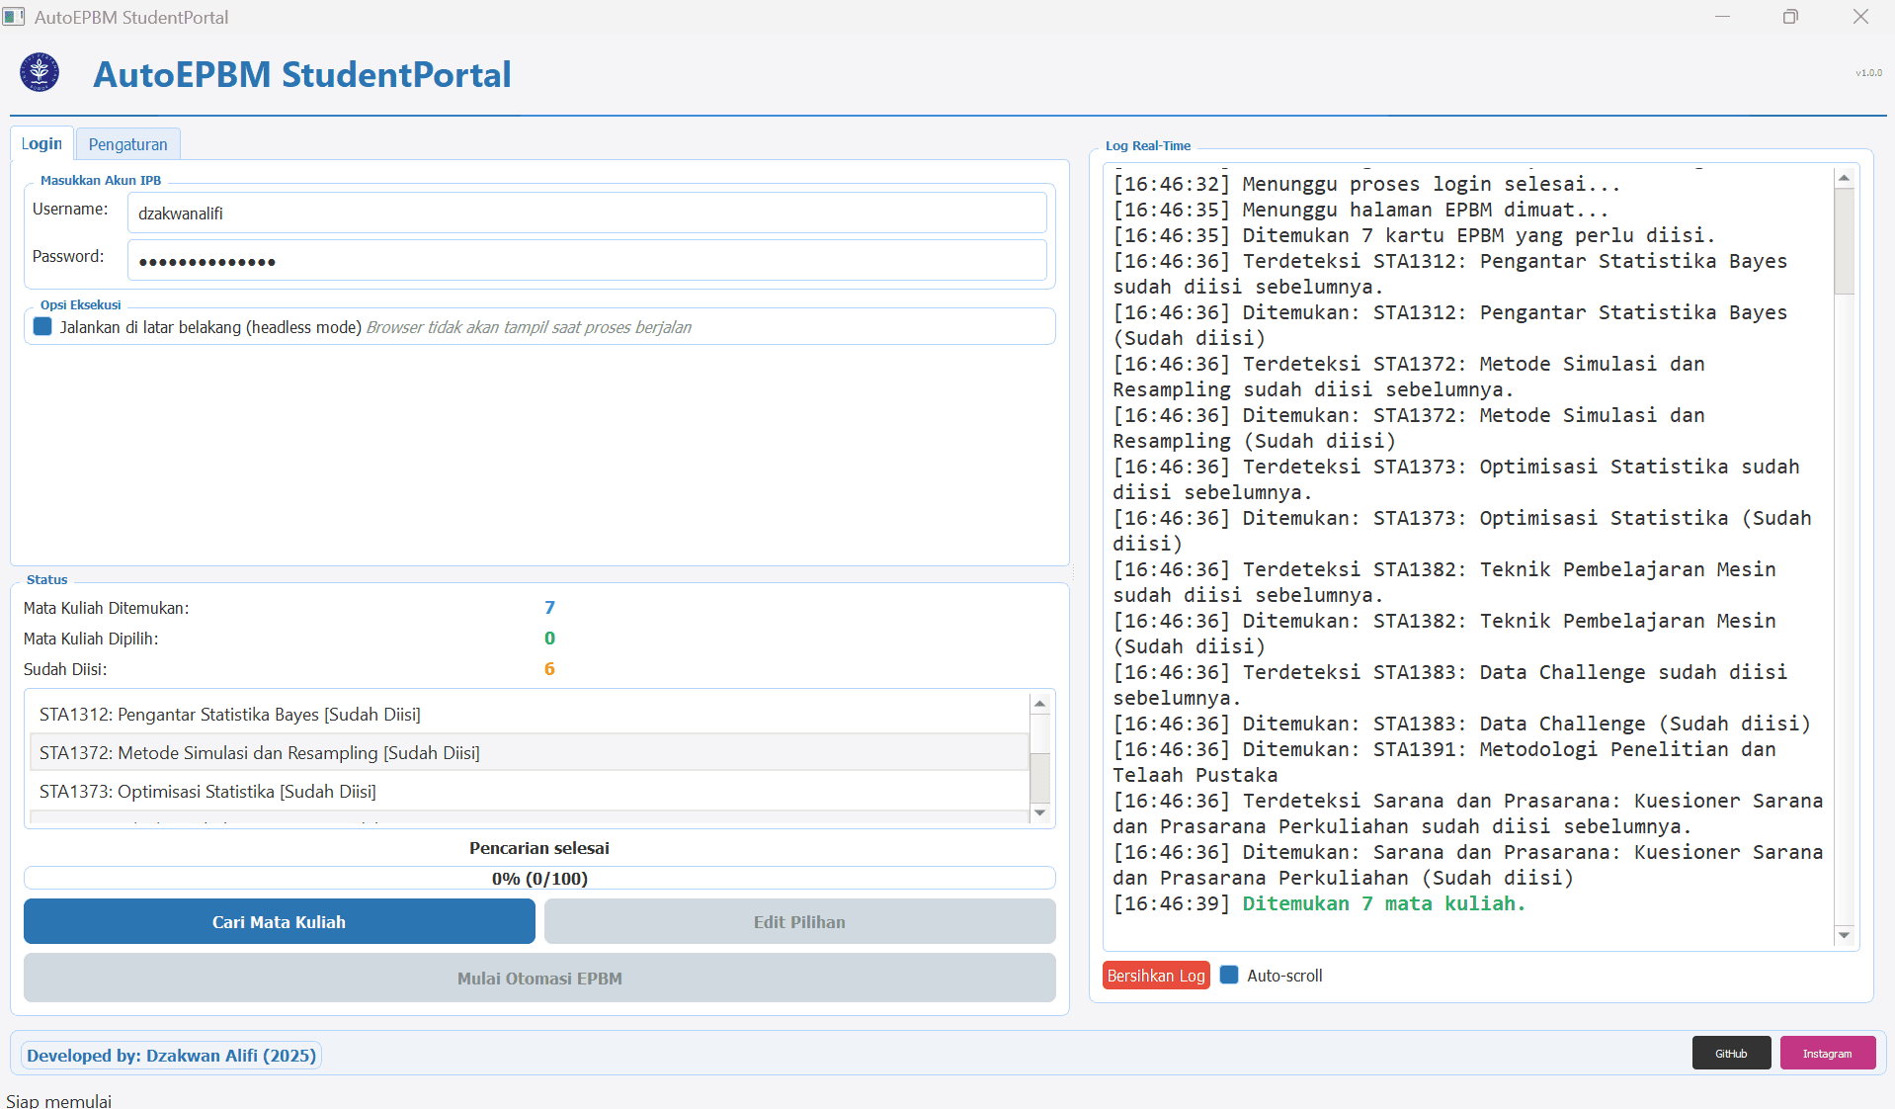Select STA1373: Optimisasi Statistika row

pyautogui.click(x=530, y=791)
